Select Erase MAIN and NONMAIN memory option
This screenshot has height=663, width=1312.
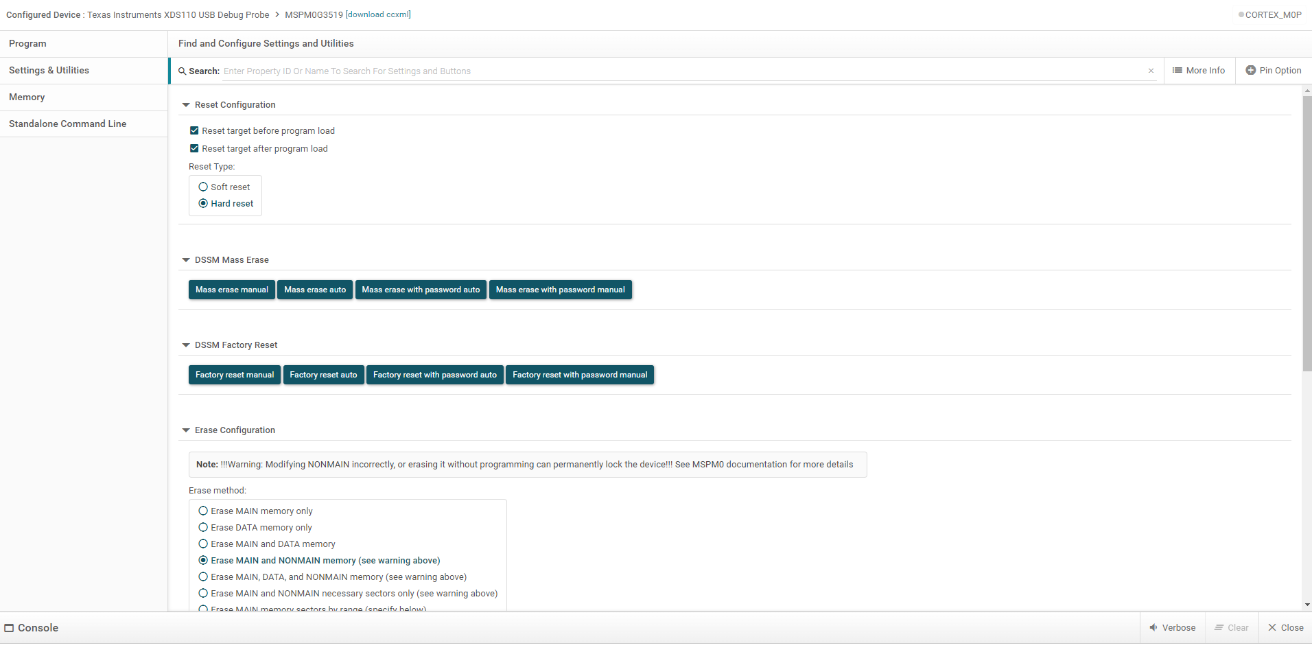(x=203, y=560)
